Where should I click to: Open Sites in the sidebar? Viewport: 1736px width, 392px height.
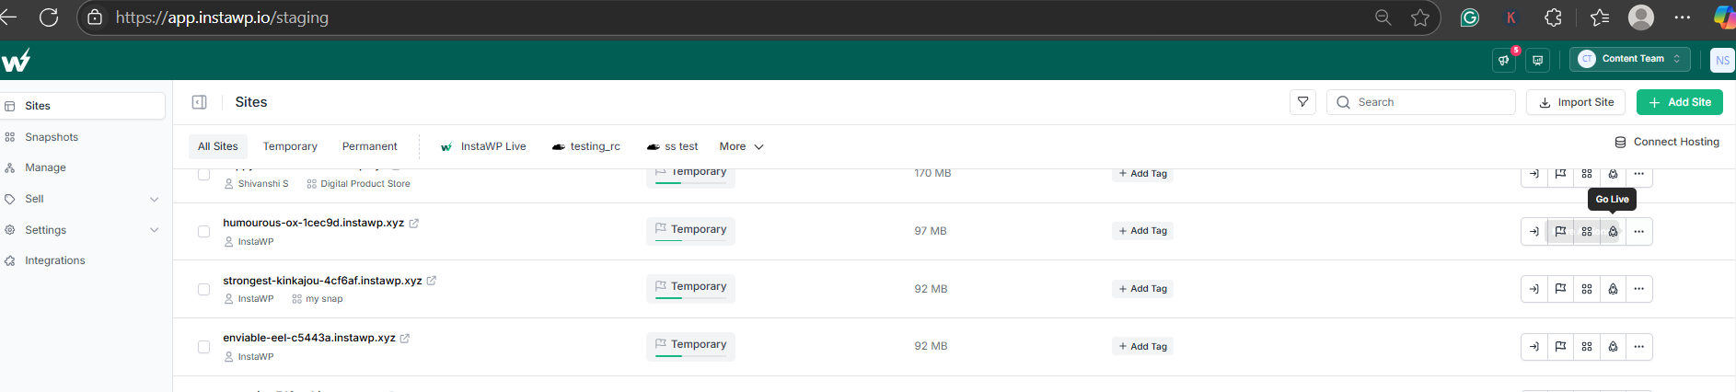coord(83,106)
